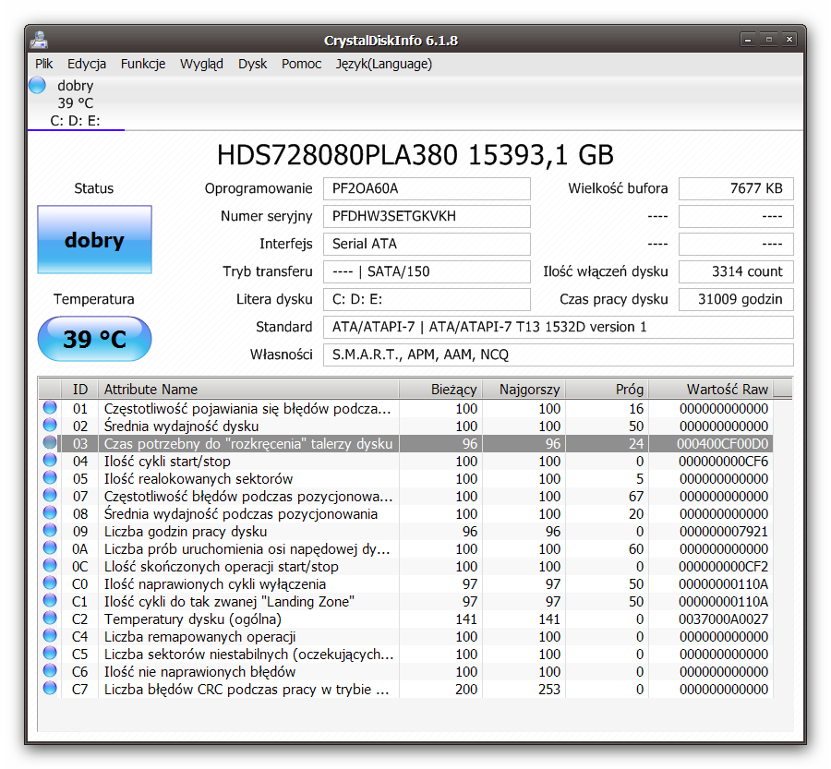Click status orb for attribute 07

pos(50,495)
